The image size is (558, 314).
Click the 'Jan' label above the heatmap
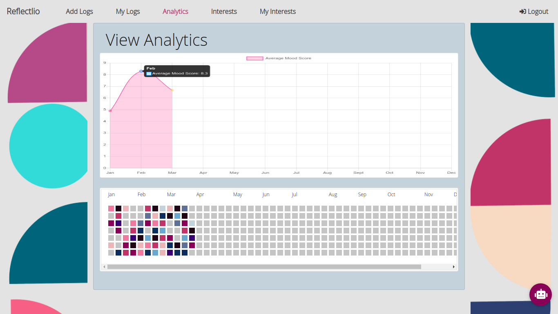pos(111,195)
